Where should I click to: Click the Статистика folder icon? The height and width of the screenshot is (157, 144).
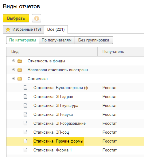pyautogui.click(x=20, y=79)
